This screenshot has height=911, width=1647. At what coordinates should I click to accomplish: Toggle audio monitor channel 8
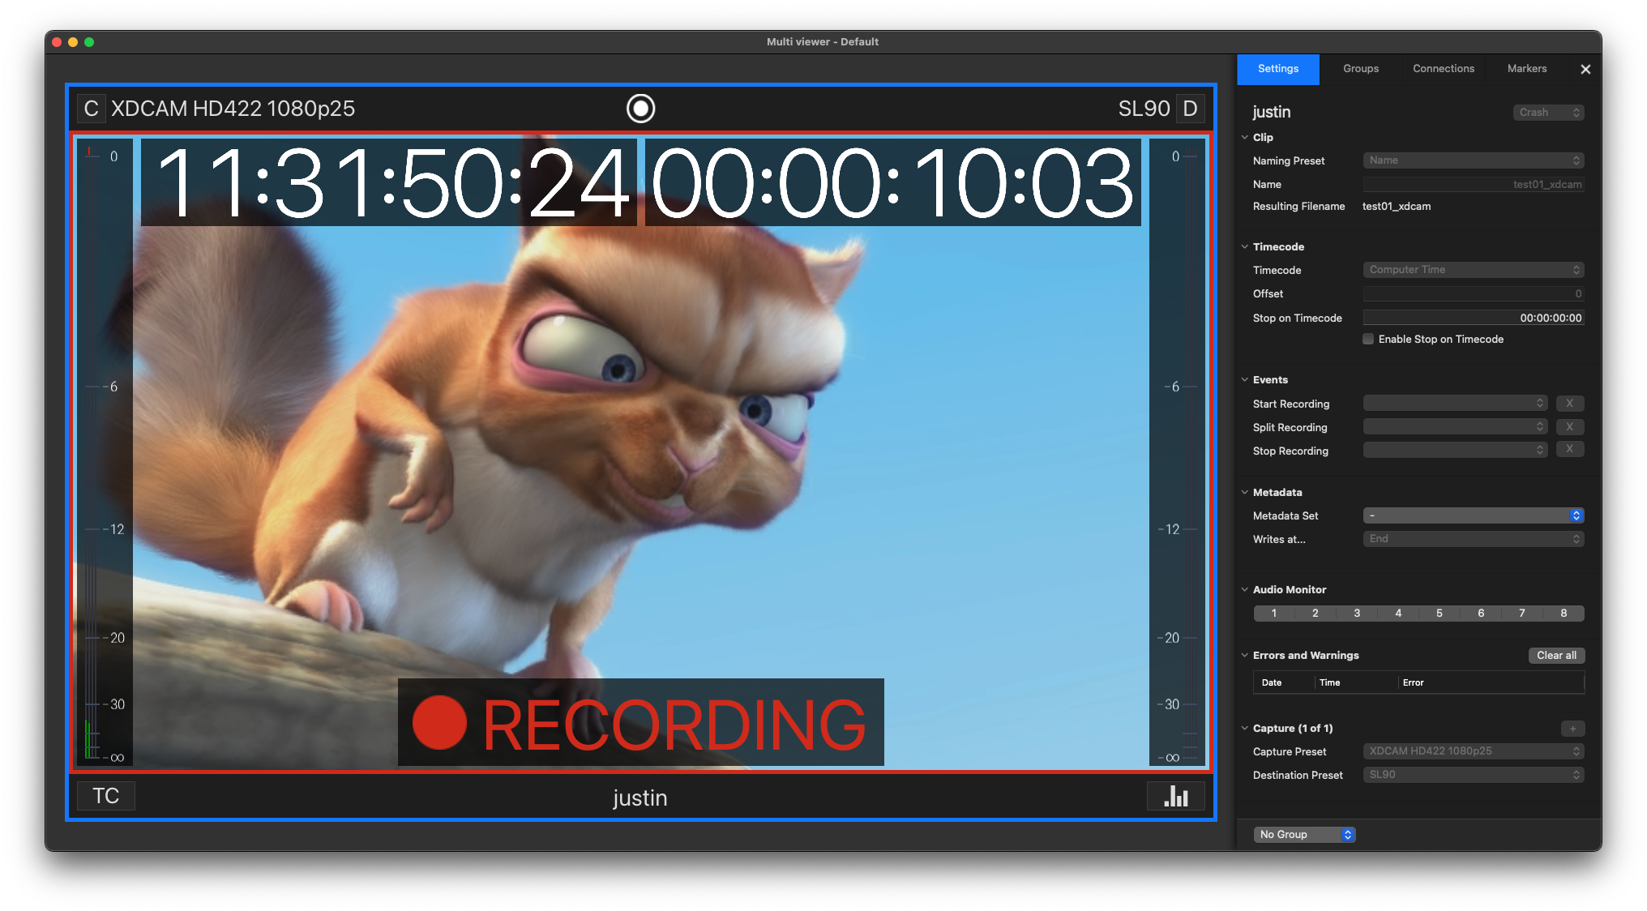[x=1564, y=614]
